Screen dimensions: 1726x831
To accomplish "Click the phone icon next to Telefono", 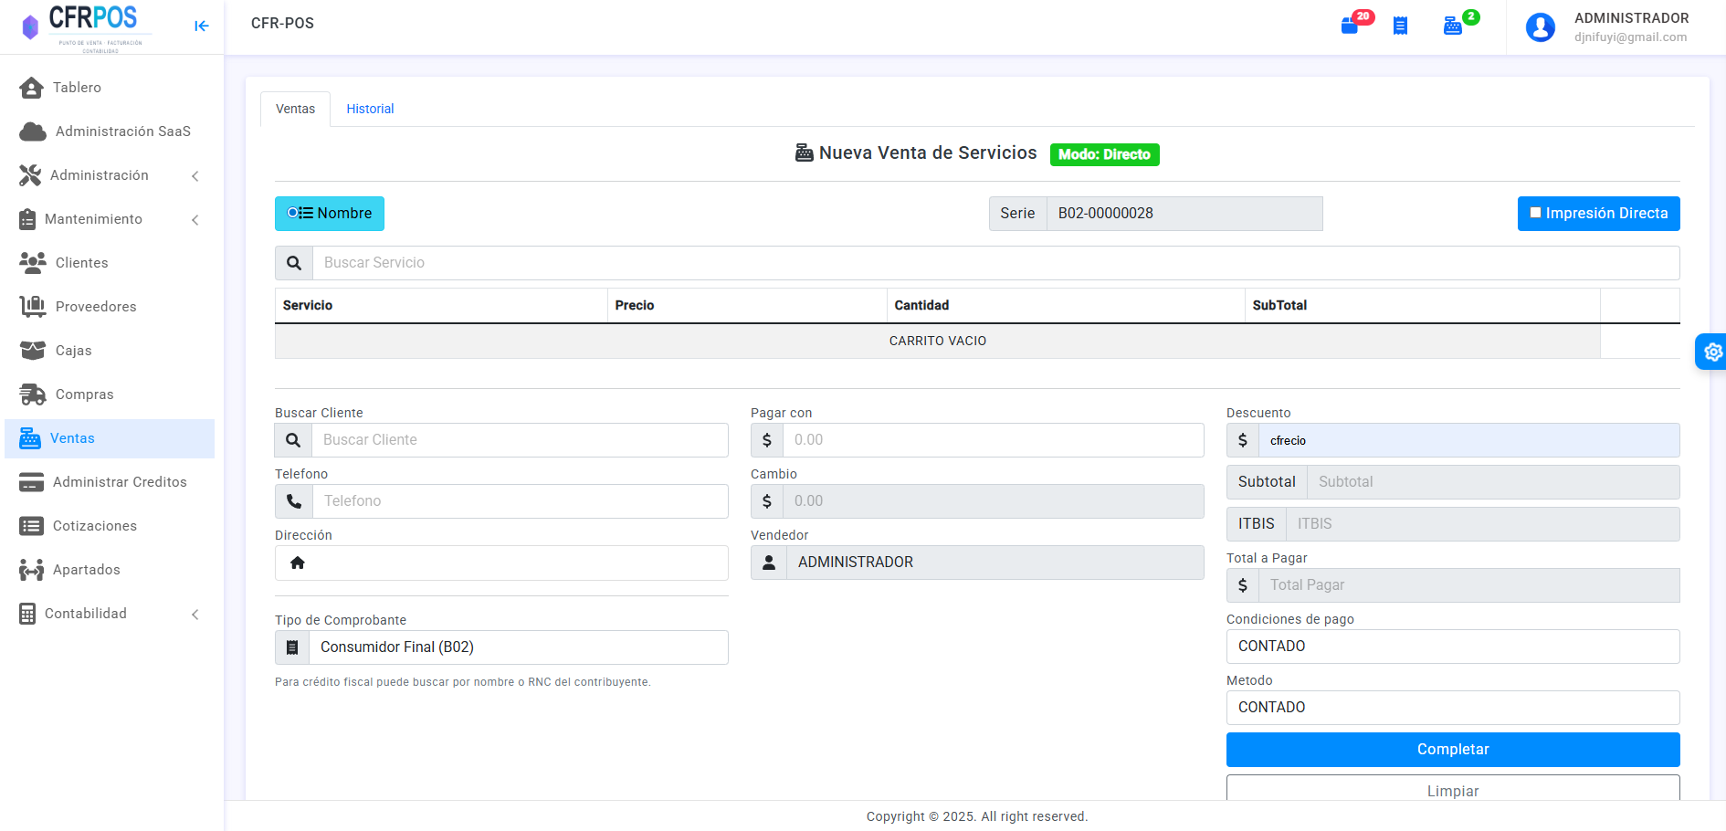I will pos(294,501).
